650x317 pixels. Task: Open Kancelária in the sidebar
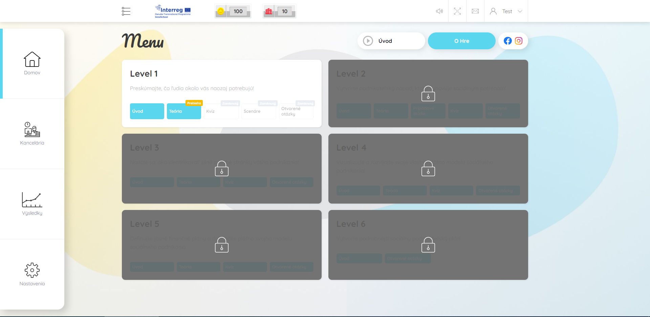[x=32, y=134]
